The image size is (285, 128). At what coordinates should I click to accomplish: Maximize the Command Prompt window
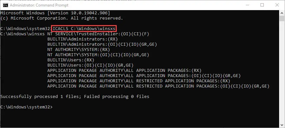point(262,5)
